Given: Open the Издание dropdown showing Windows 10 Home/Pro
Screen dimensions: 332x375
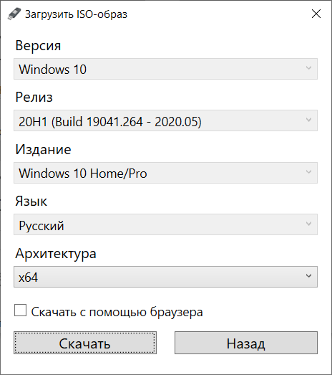Looking at the screenshot, I should coord(165,173).
